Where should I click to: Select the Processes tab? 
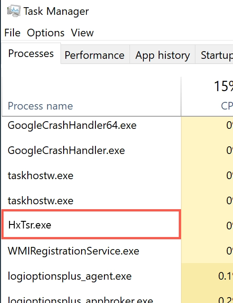[31, 53]
